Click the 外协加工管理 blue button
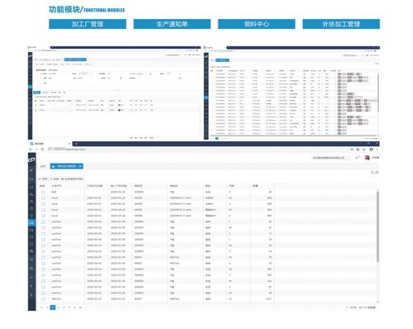413x329 pixels. [341, 24]
